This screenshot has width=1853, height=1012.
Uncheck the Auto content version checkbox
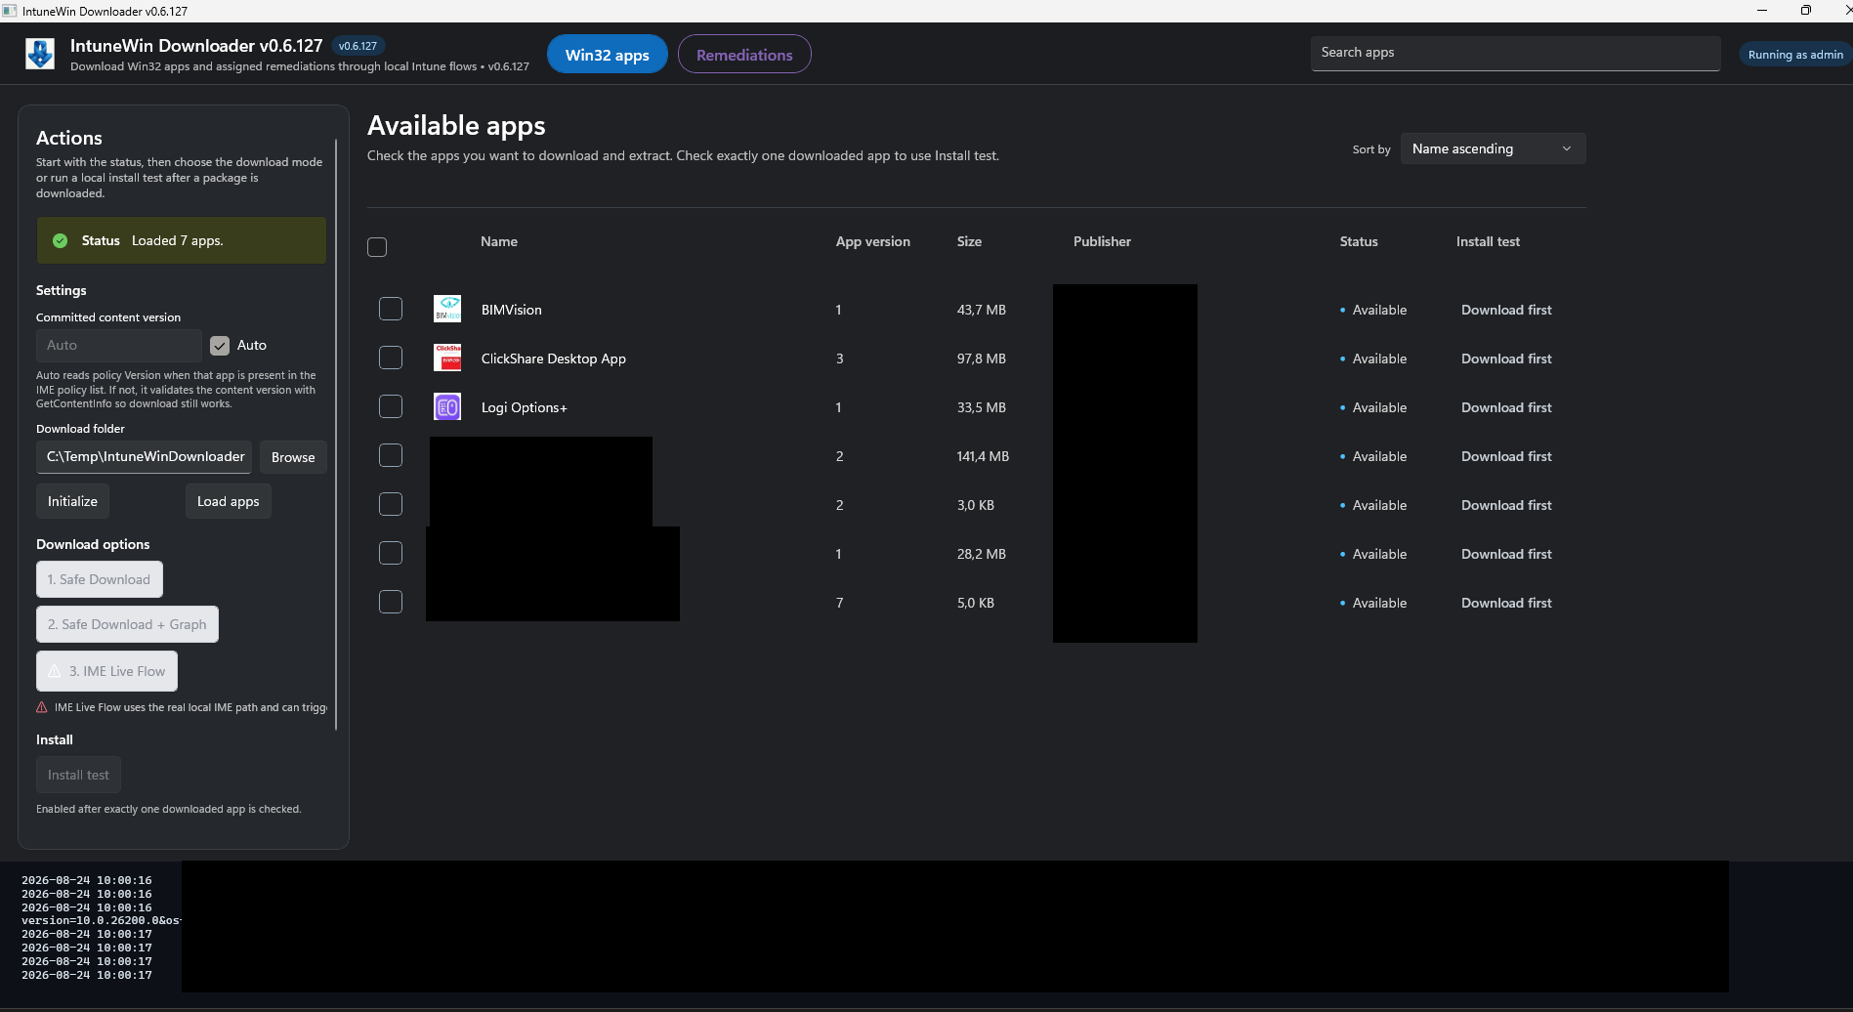(x=220, y=346)
